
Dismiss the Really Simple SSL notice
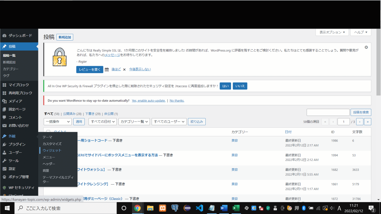(366, 48)
